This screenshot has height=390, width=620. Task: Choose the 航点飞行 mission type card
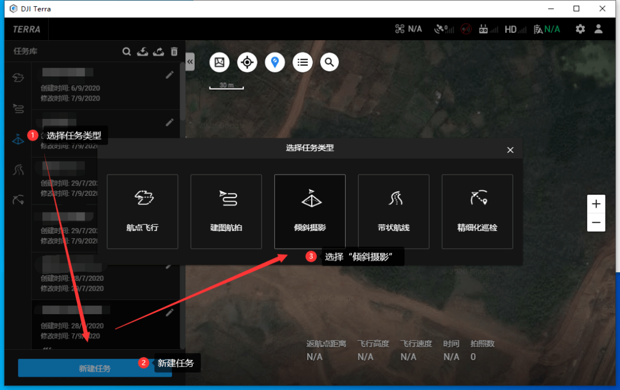[142, 211]
